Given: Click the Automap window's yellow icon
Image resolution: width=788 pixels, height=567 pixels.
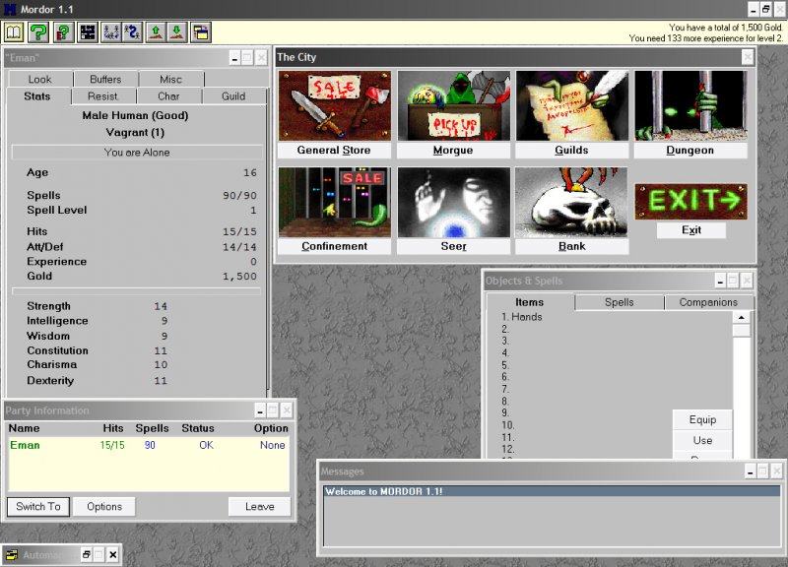Looking at the screenshot, I should click(x=11, y=555).
